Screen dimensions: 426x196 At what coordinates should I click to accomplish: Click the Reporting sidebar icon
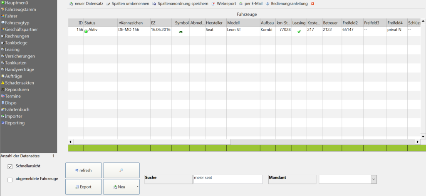click(3, 123)
